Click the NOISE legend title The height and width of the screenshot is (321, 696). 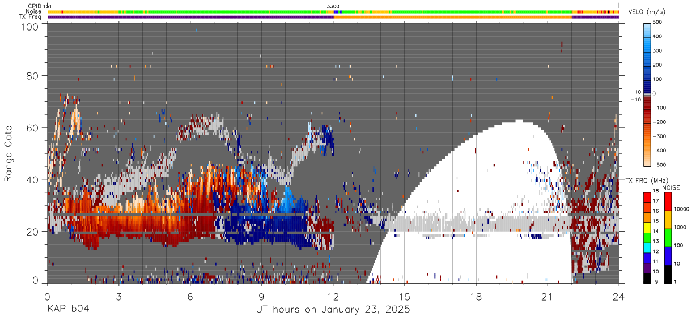click(x=671, y=187)
